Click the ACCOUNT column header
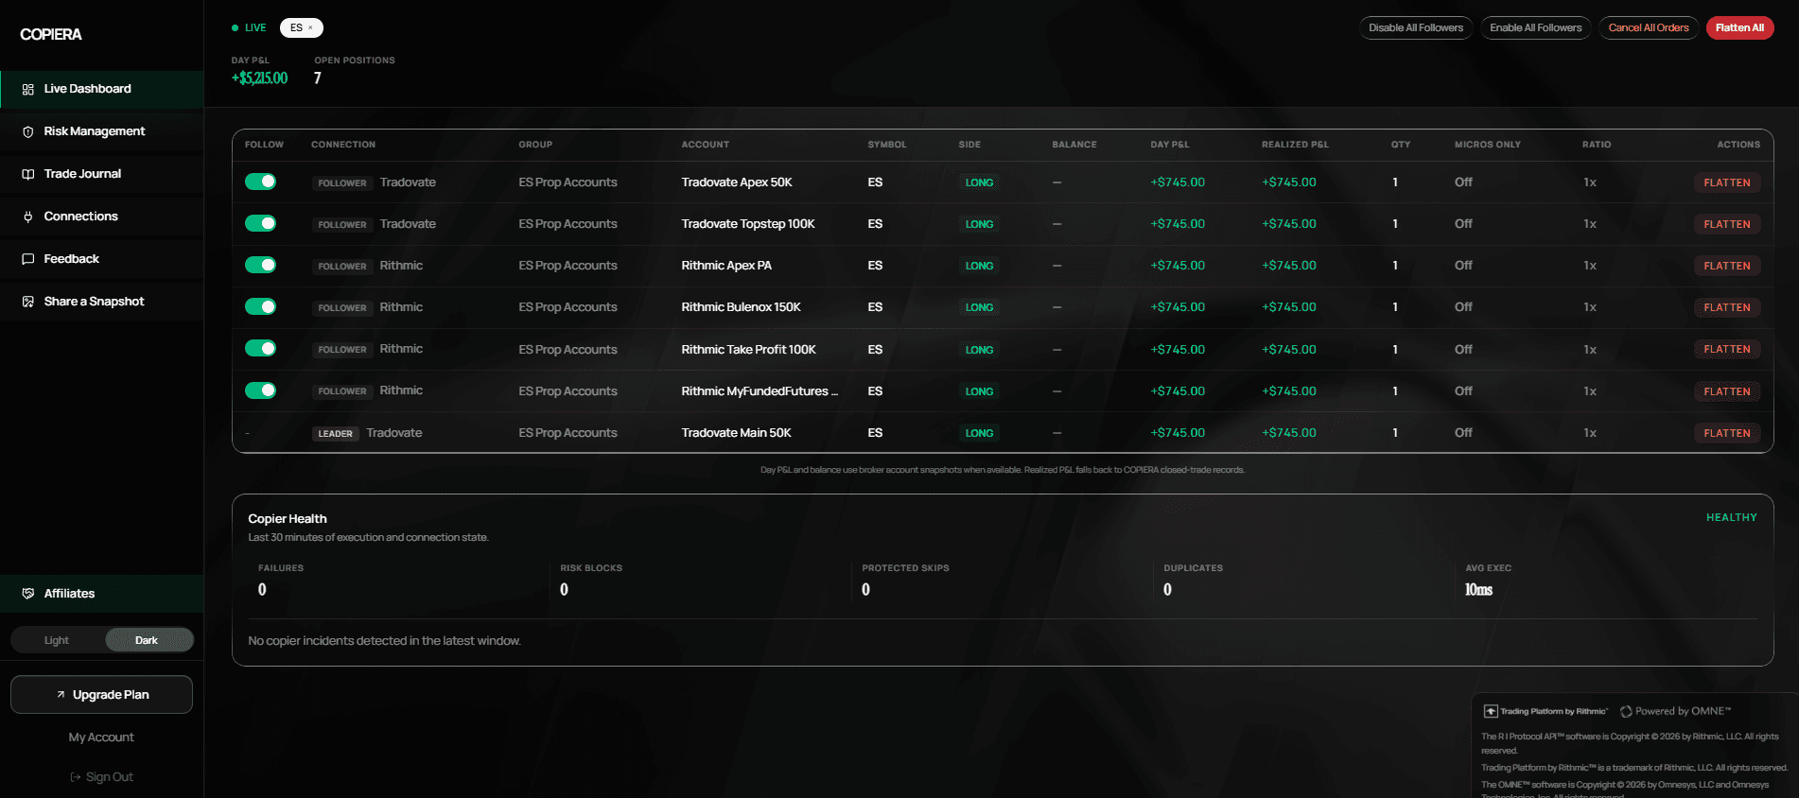The image size is (1799, 798). tap(706, 145)
